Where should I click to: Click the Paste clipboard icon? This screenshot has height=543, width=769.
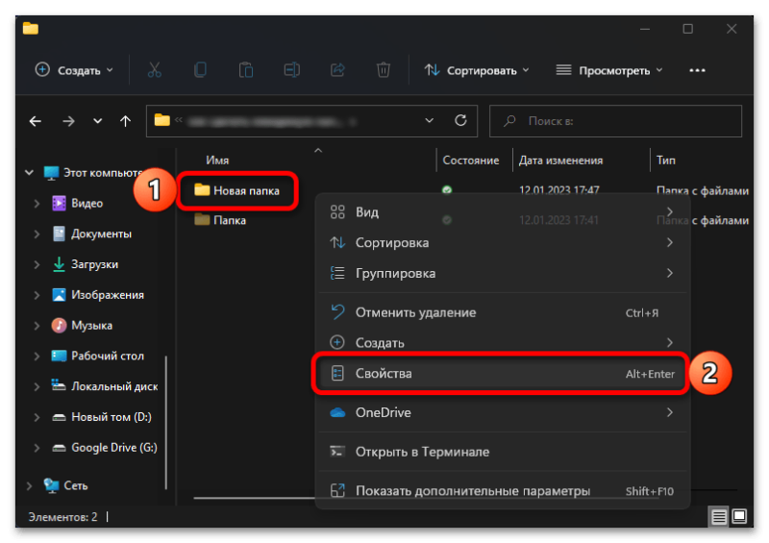(x=246, y=70)
